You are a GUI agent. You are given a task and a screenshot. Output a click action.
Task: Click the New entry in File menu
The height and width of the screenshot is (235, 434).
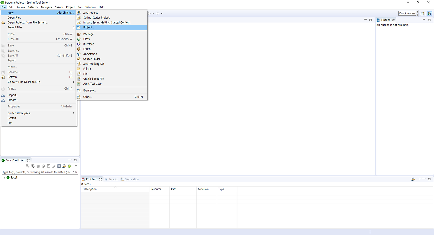(x=39, y=13)
